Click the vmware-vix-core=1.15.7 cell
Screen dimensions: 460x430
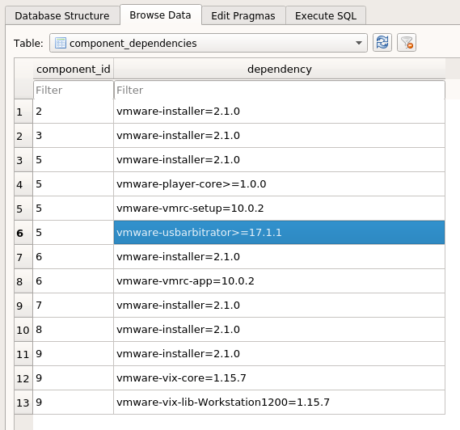point(279,378)
